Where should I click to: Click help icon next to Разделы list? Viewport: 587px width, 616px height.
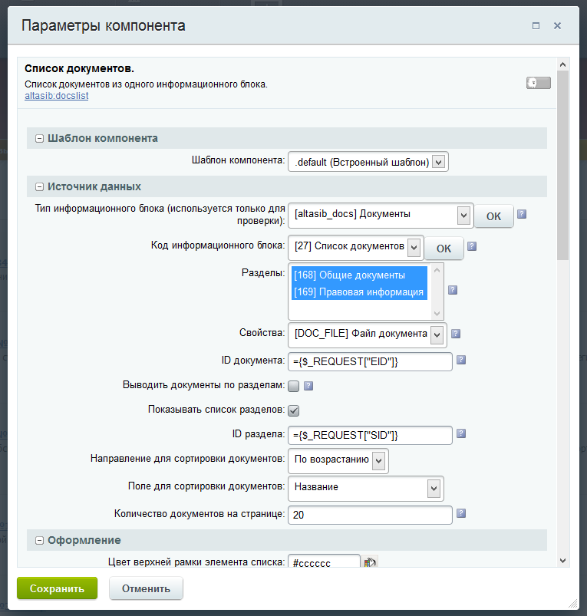[x=453, y=290]
